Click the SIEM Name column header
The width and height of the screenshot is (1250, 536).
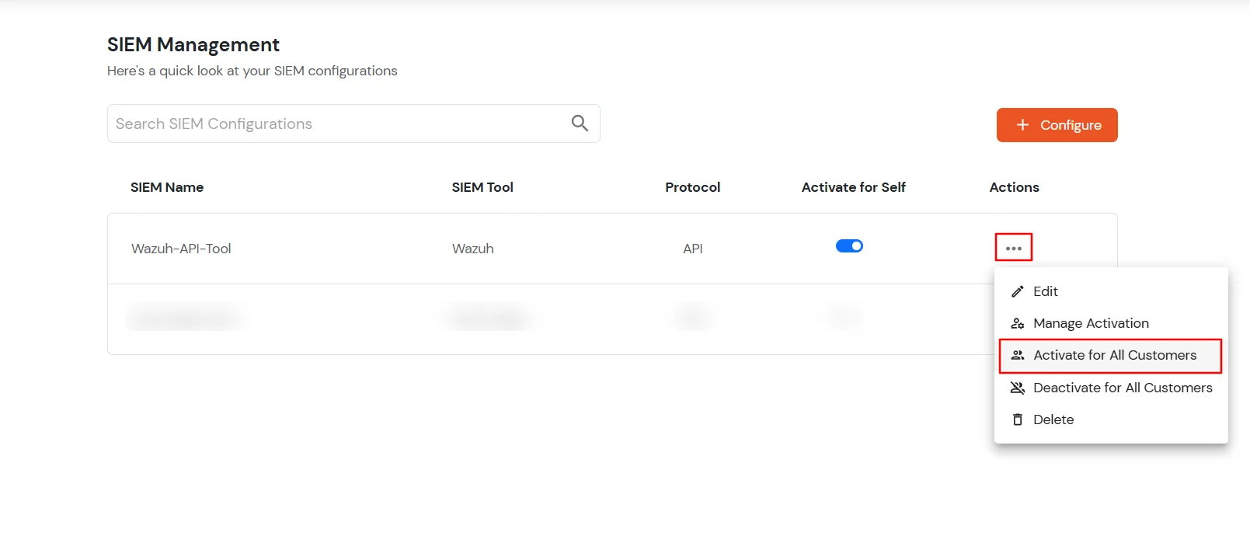167,187
